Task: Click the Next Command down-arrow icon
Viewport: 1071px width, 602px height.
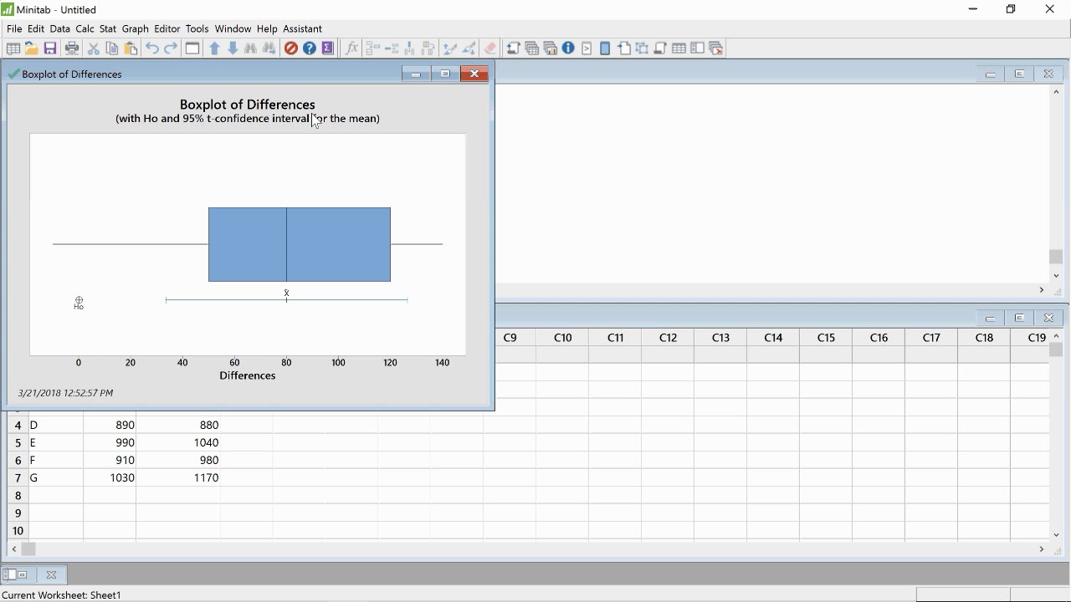Action: [x=233, y=48]
